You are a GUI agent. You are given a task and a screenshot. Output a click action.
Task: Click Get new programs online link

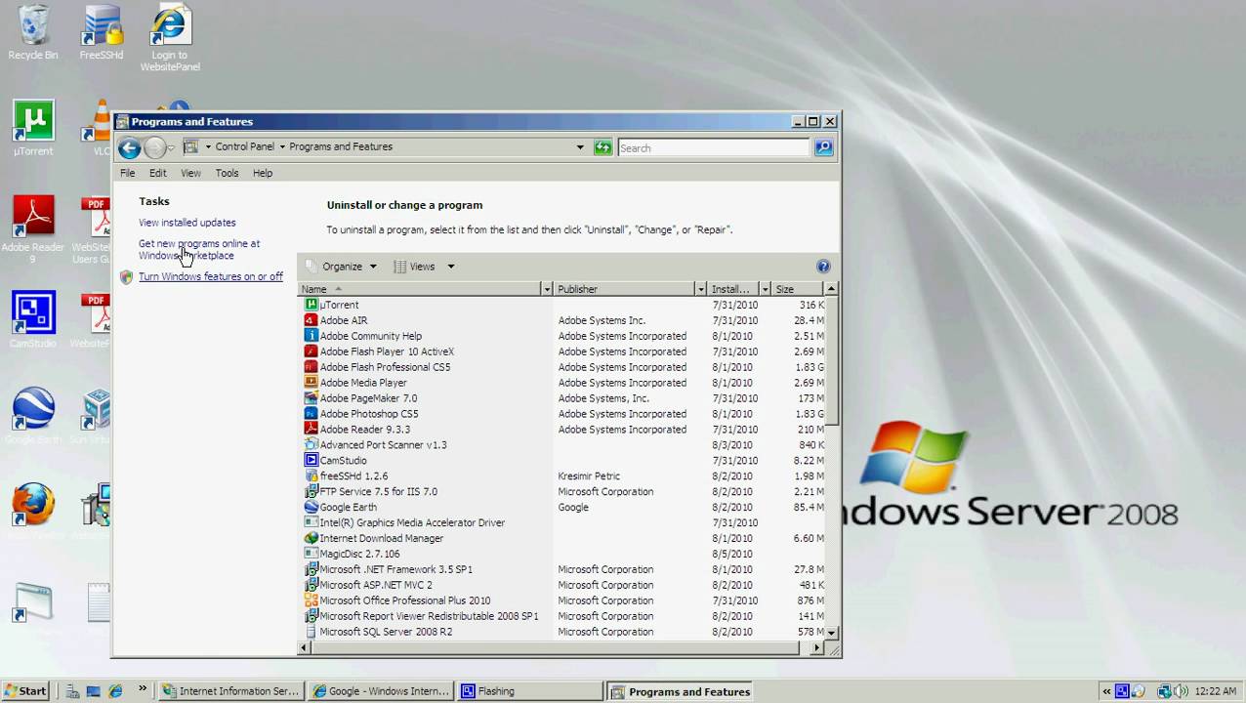(x=199, y=250)
